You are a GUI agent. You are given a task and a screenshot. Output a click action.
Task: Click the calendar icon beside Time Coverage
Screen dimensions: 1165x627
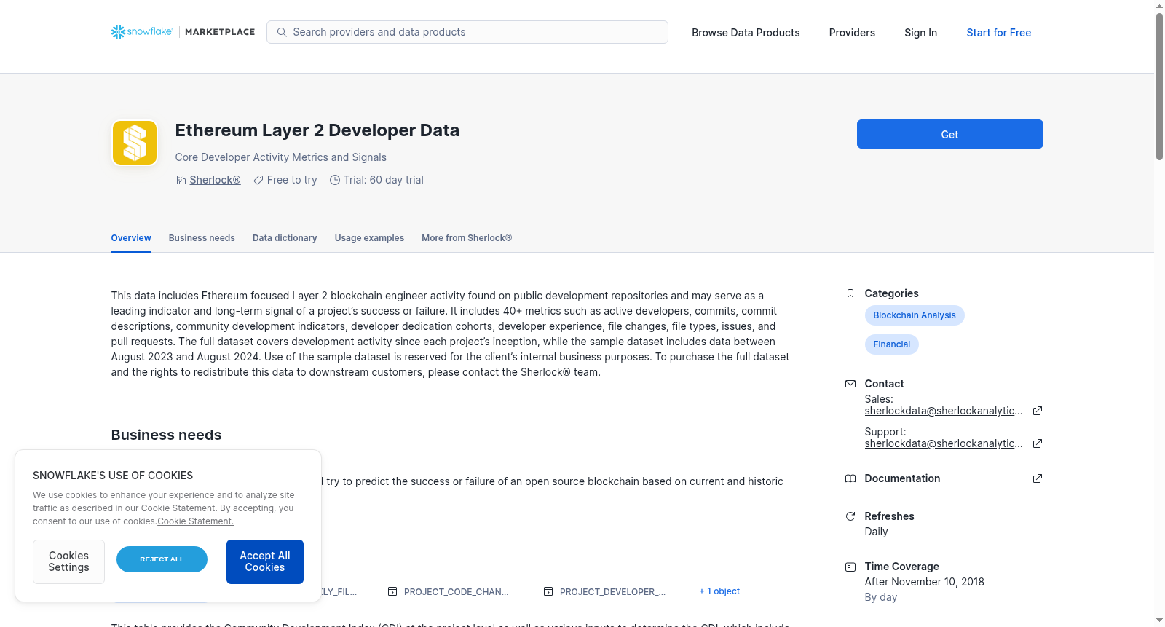coord(850,567)
